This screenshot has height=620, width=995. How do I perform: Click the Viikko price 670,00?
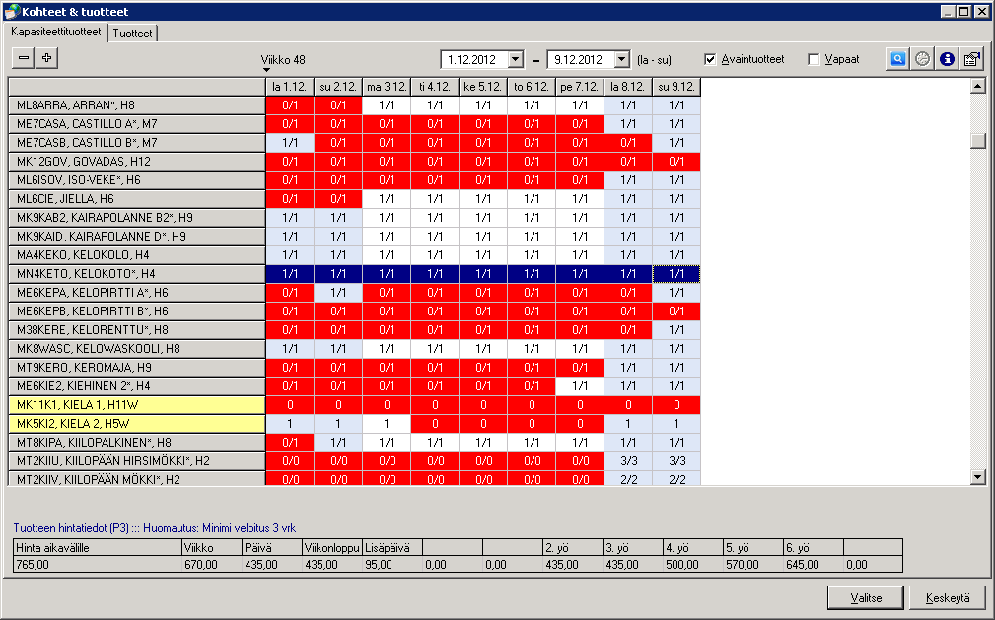(x=201, y=565)
